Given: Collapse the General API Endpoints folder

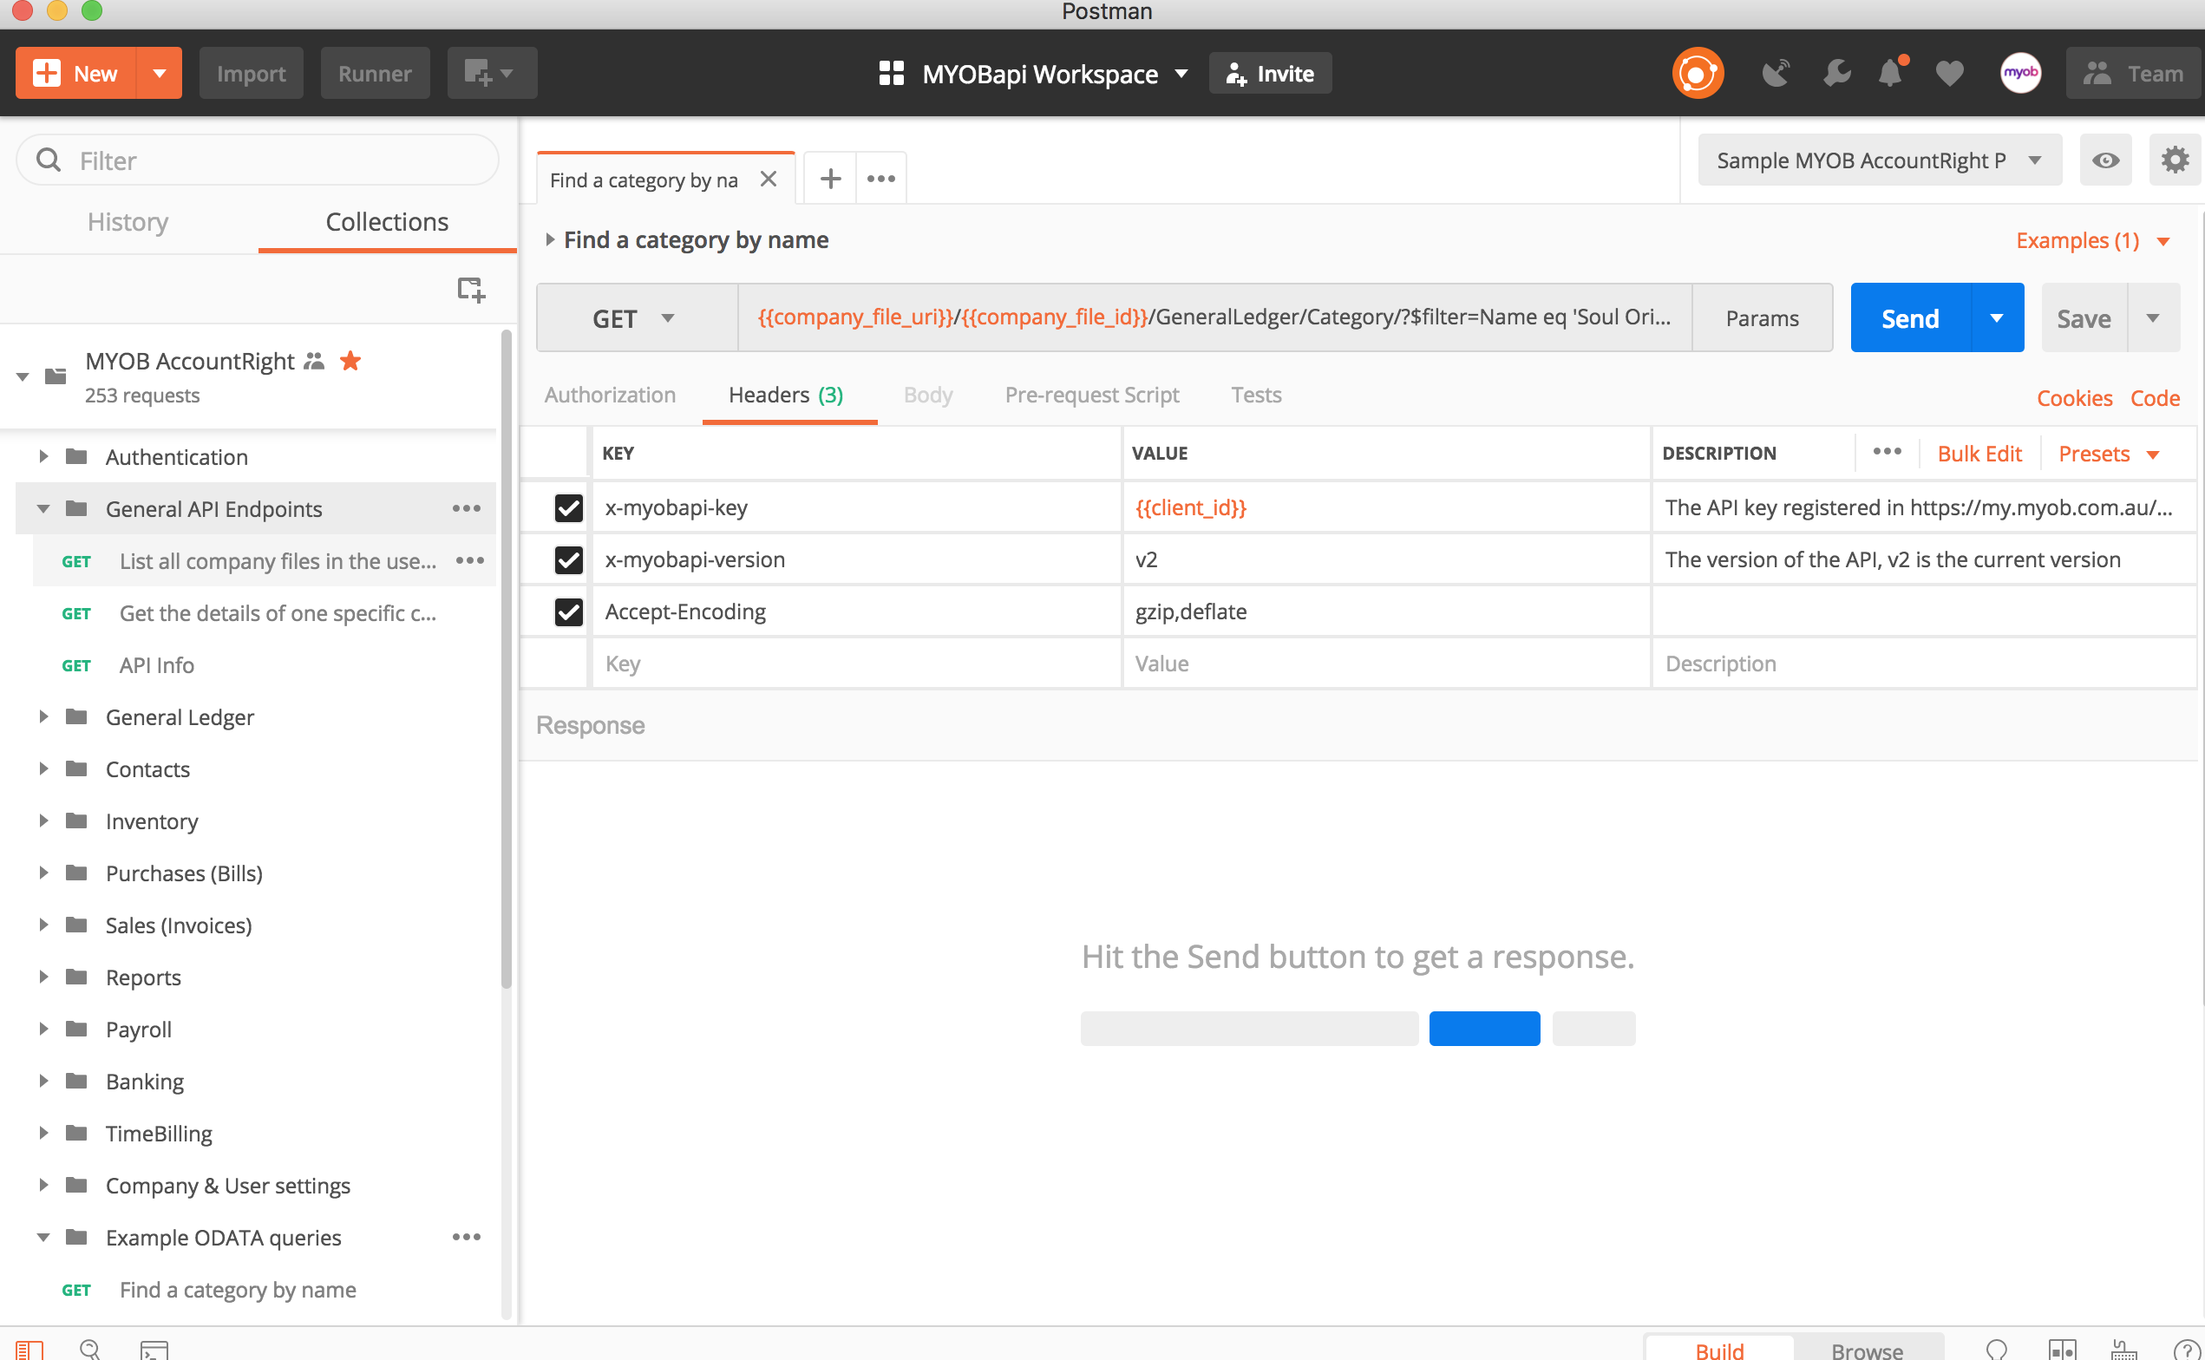Looking at the screenshot, I should [43, 508].
